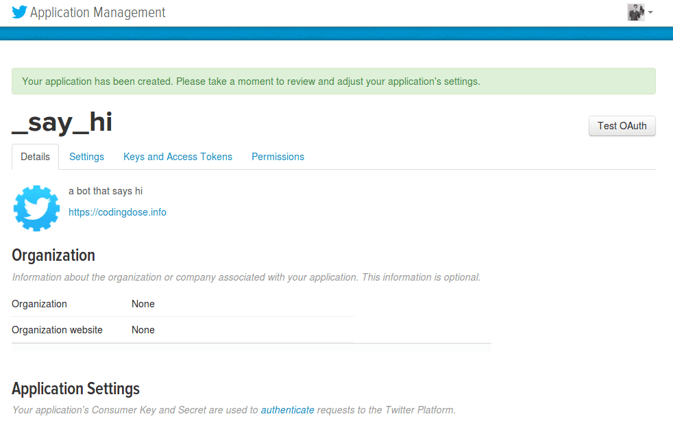
Task: Switch to the Details tab
Action: tap(35, 157)
